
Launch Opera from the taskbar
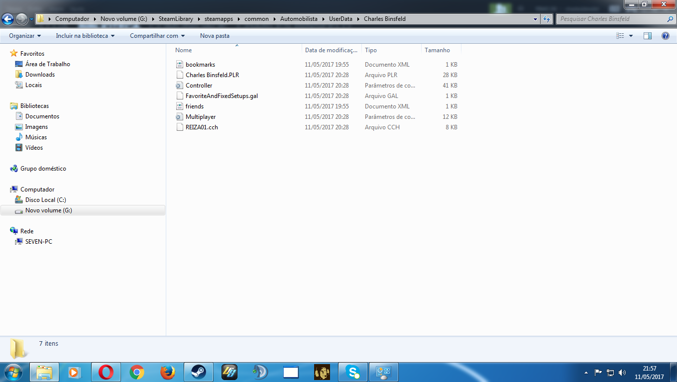click(106, 372)
